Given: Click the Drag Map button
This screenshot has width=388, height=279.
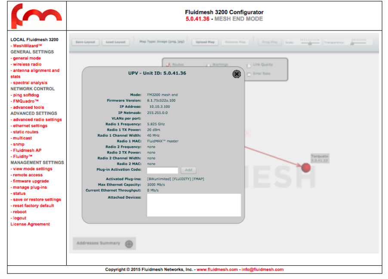Looking at the screenshot, I should [x=270, y=42].
